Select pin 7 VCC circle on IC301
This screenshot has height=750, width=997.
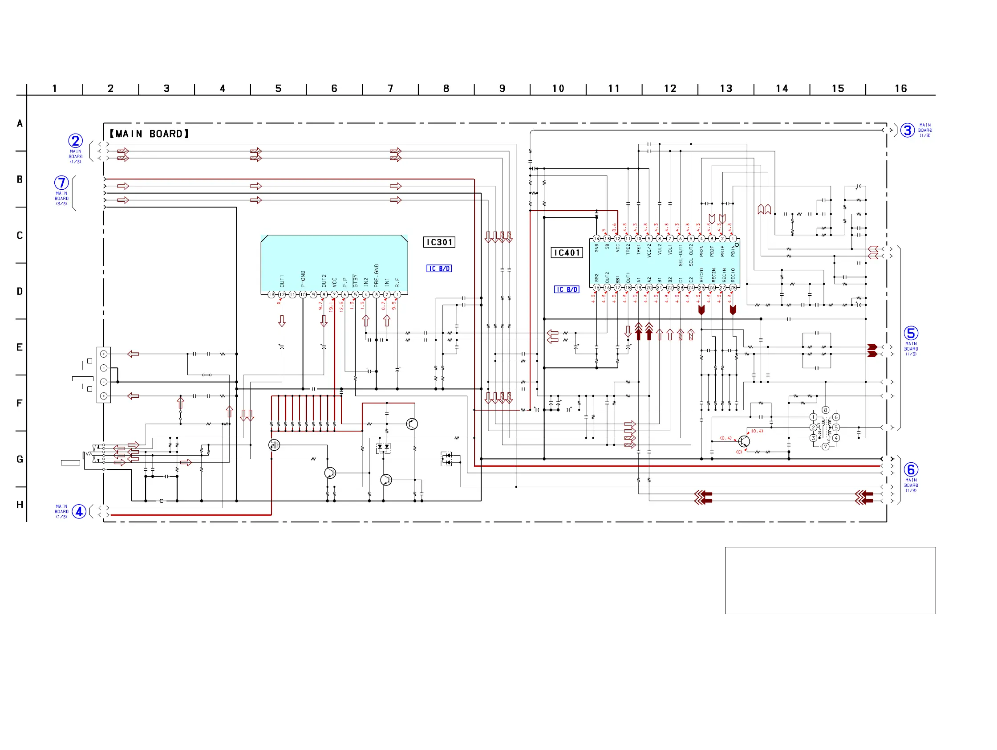[334, 294]
